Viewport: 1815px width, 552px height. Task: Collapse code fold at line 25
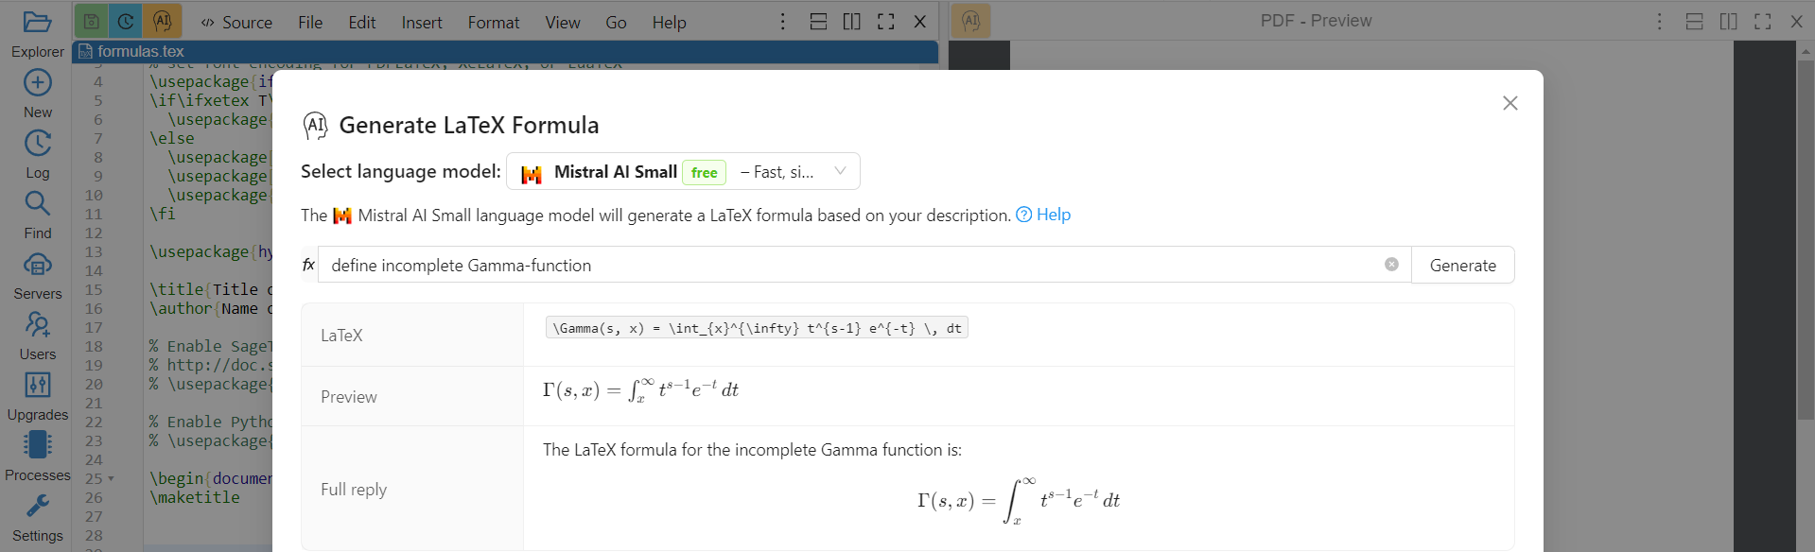(111, 479)
